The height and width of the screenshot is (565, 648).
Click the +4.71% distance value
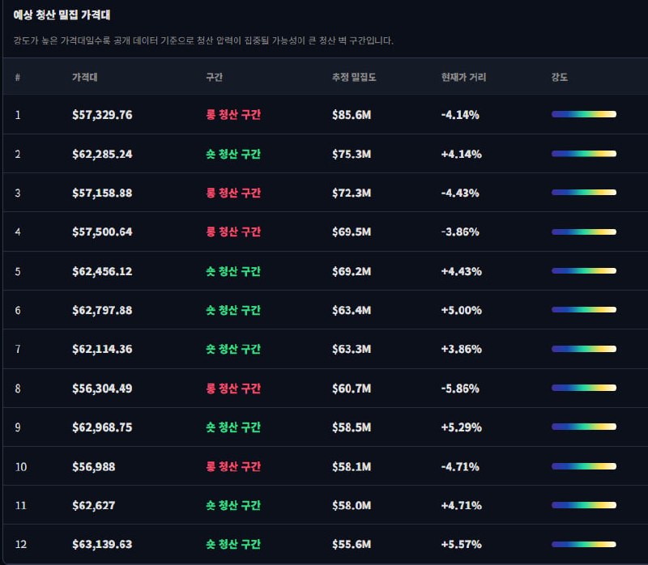461,505
